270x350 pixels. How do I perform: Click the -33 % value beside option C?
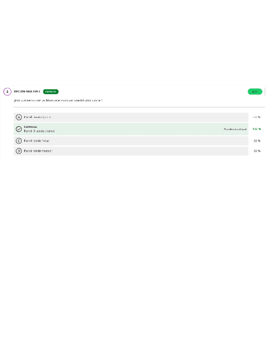tap(257, 141)
